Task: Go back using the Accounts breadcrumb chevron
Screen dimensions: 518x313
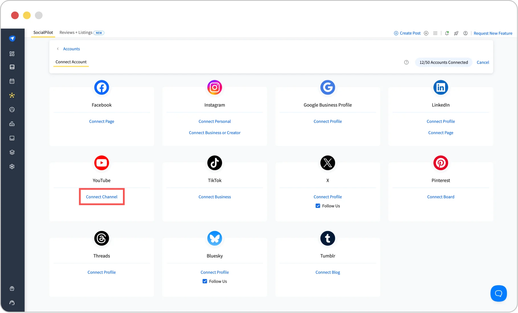Action: (58, 49)
